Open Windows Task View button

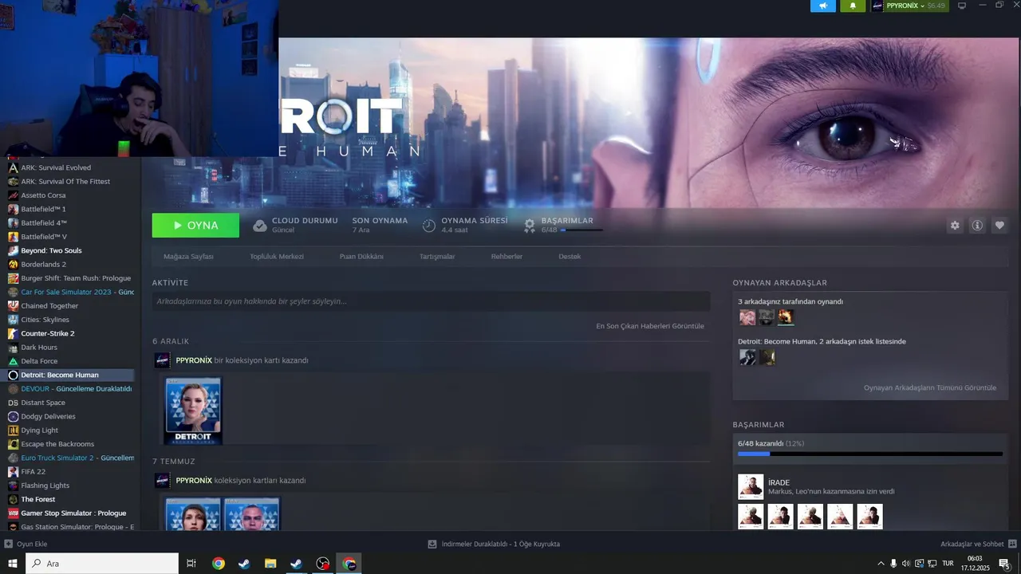point(191,564)
